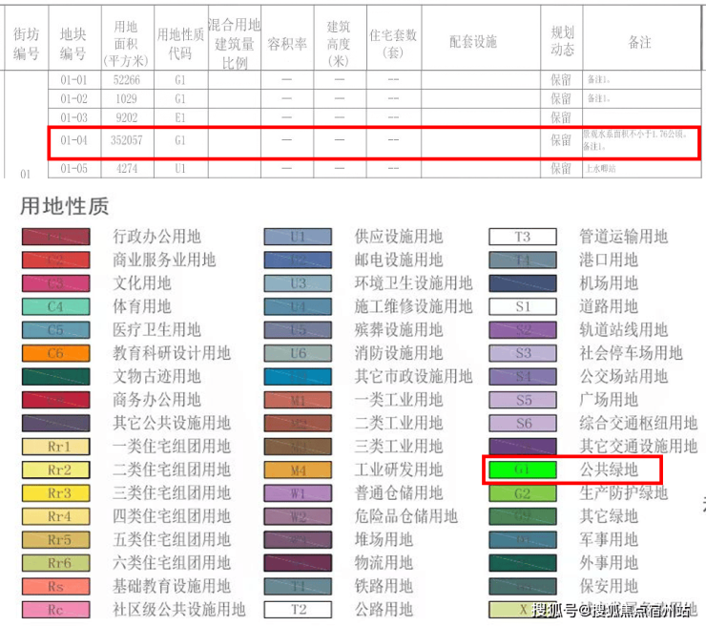Select the G2 protective green swatch
The height and width of the screenshot is (626, 706).
pyautogui.click(x=522, y=493)
